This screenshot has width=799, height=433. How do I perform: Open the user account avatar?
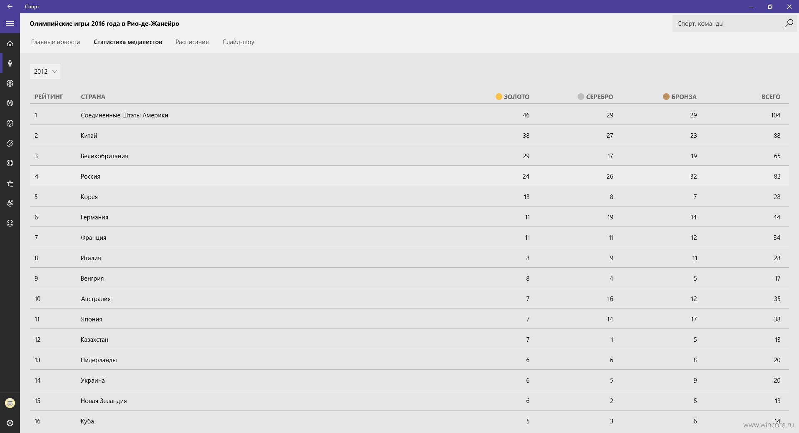point(10,403)
